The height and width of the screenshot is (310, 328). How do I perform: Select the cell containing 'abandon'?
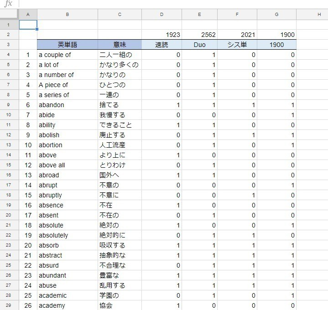(67, 105)
